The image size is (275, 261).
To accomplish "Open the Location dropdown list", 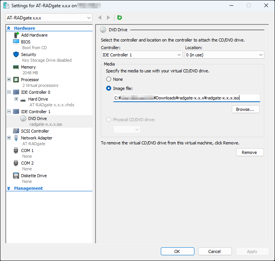I will click(x=224, y=55).
